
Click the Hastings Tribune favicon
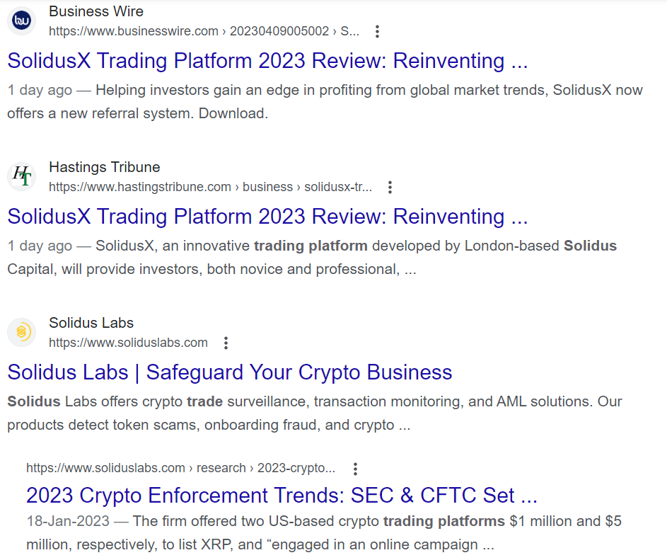tap(22, 176)
